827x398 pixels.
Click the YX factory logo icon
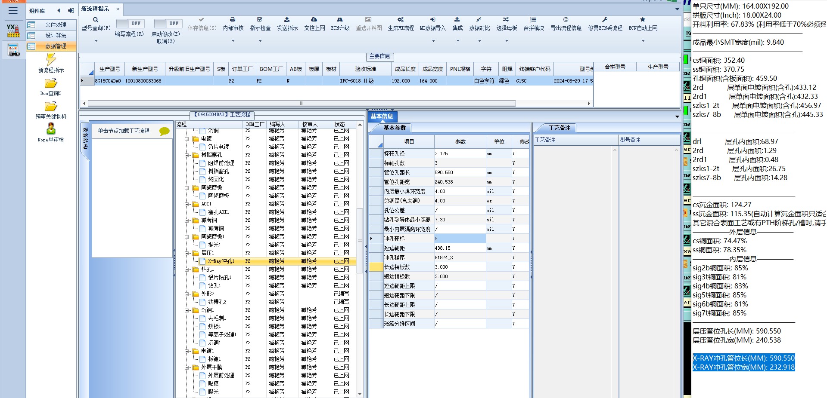13,31
